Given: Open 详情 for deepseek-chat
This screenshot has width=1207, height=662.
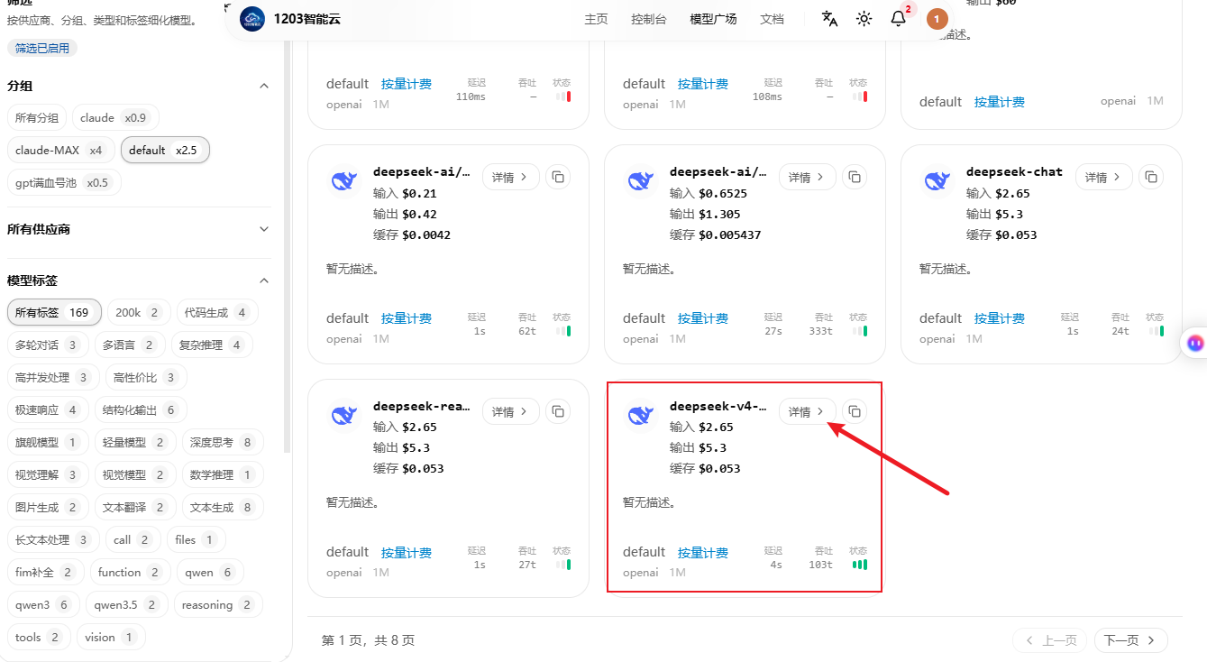Looking at the screenshot, I should (x=1104, y=178).
